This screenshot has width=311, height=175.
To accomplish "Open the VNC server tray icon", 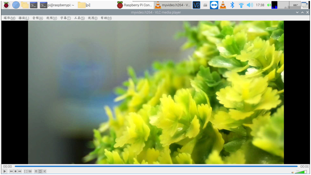I will [x=196, y=5].
